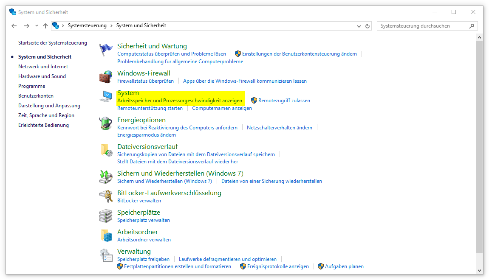Click Firewallstatus überprüfen link
Viewport: 489px width, 280px height.
point(145,81)
